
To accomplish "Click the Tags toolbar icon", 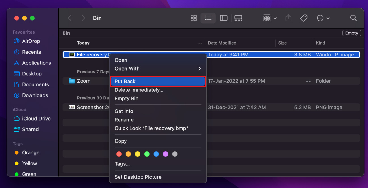I will pos(304,18).
